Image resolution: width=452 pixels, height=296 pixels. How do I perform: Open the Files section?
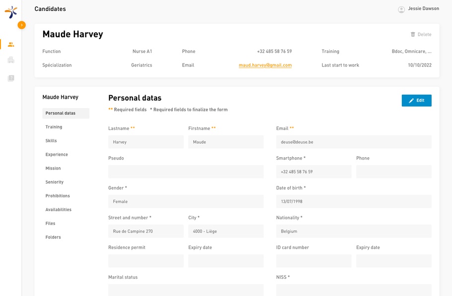coord(50,224)
